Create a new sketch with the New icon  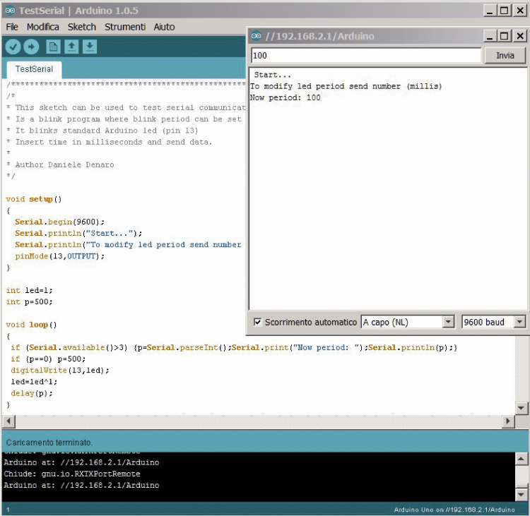click(53, 47)
